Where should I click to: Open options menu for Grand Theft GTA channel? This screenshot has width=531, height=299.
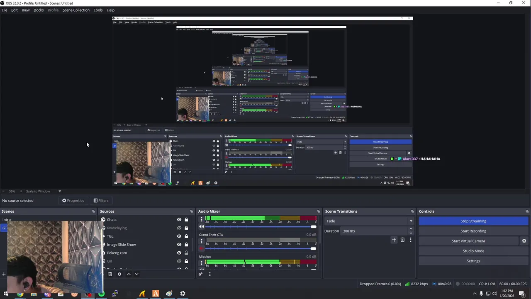(x=202, y=241)
